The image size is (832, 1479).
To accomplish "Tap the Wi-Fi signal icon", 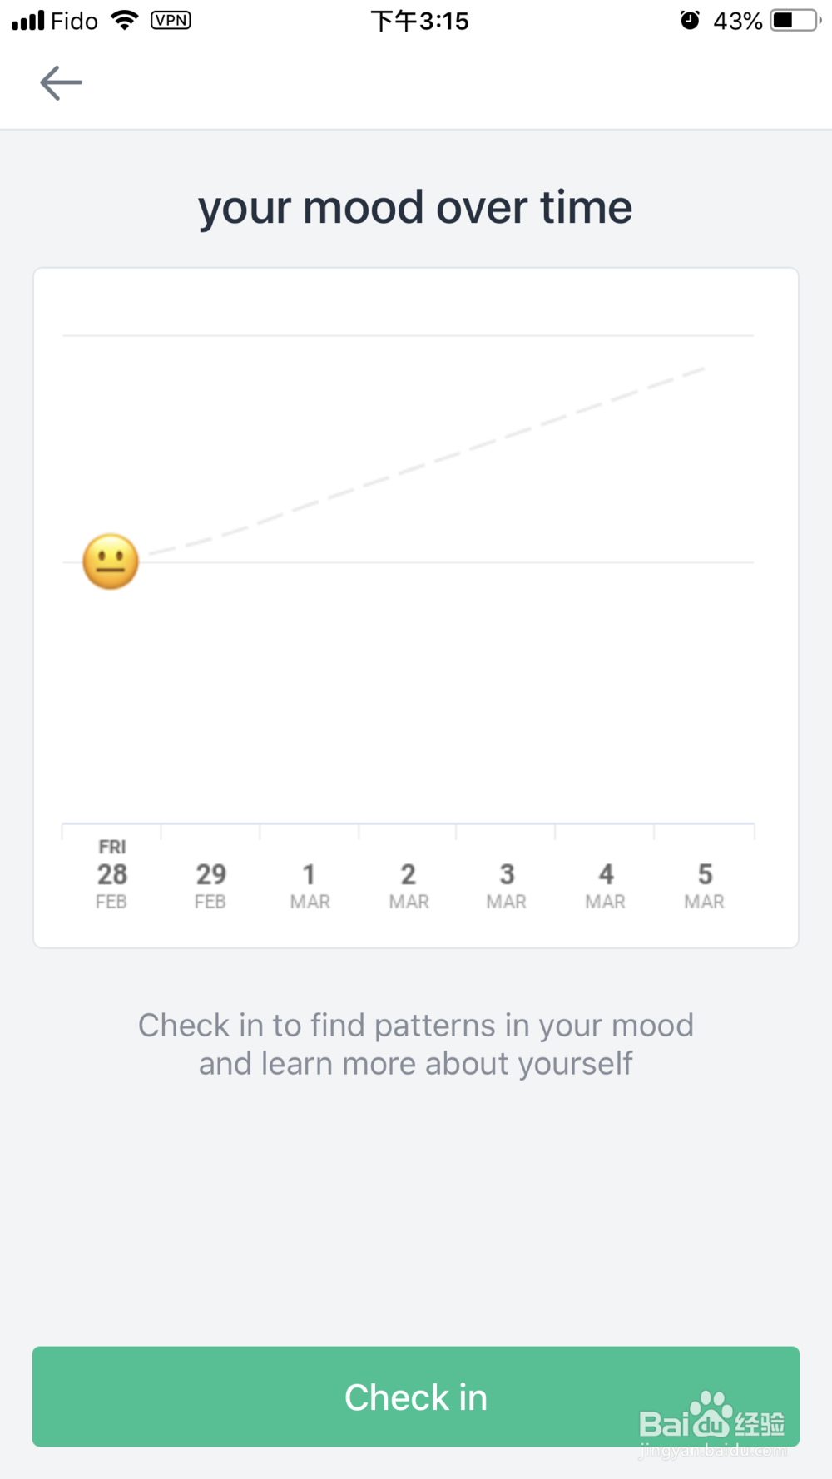I will [125, 20].
